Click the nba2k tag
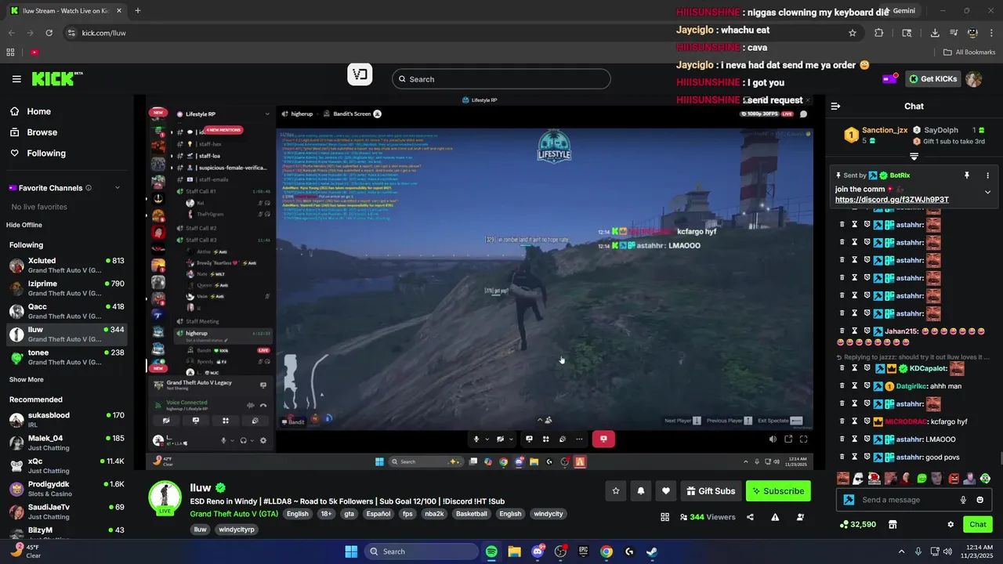 pos(434,514)
